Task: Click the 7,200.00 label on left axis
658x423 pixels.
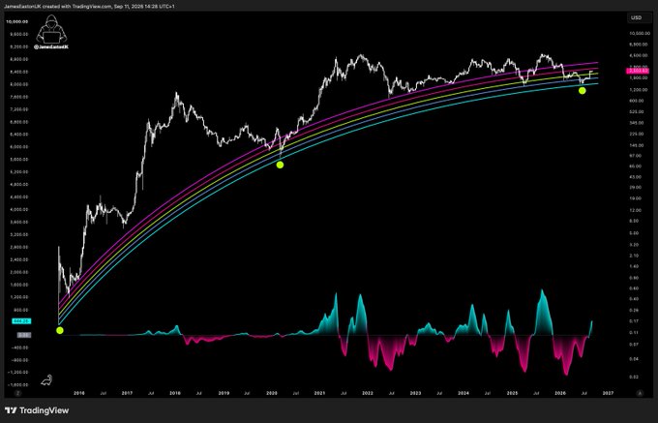Action: pos(19,109)
